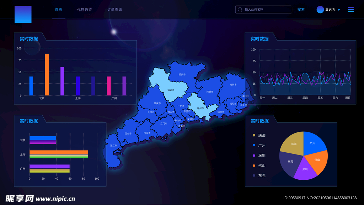Select 河源市 on the map
Screen dimensions: 364x205
point(210,92)
